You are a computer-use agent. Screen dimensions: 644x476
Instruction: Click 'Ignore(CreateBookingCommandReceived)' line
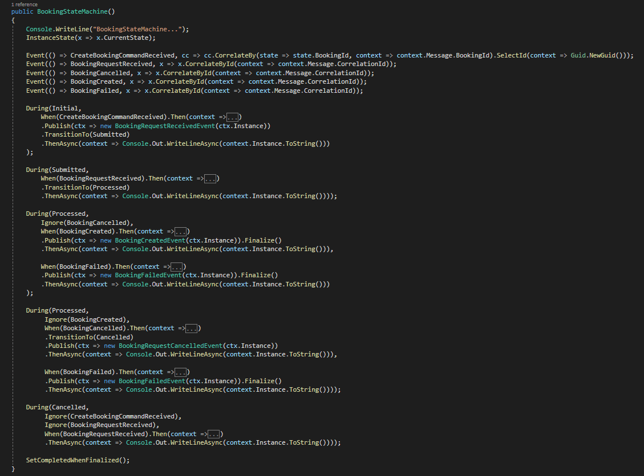pos(113,416)
